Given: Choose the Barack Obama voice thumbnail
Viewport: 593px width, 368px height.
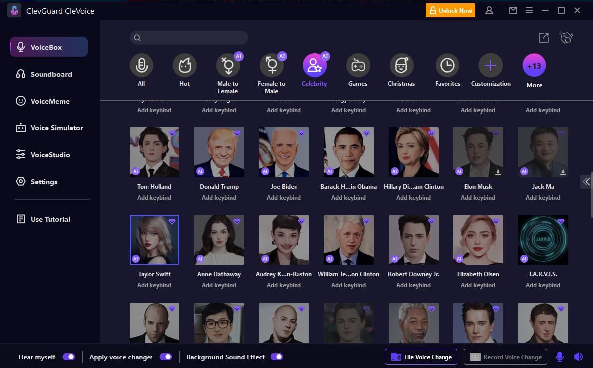Looking at the screenshot, I should [349, 152].
